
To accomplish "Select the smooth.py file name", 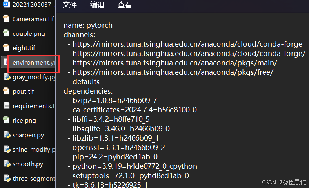I will pos(28,164).
